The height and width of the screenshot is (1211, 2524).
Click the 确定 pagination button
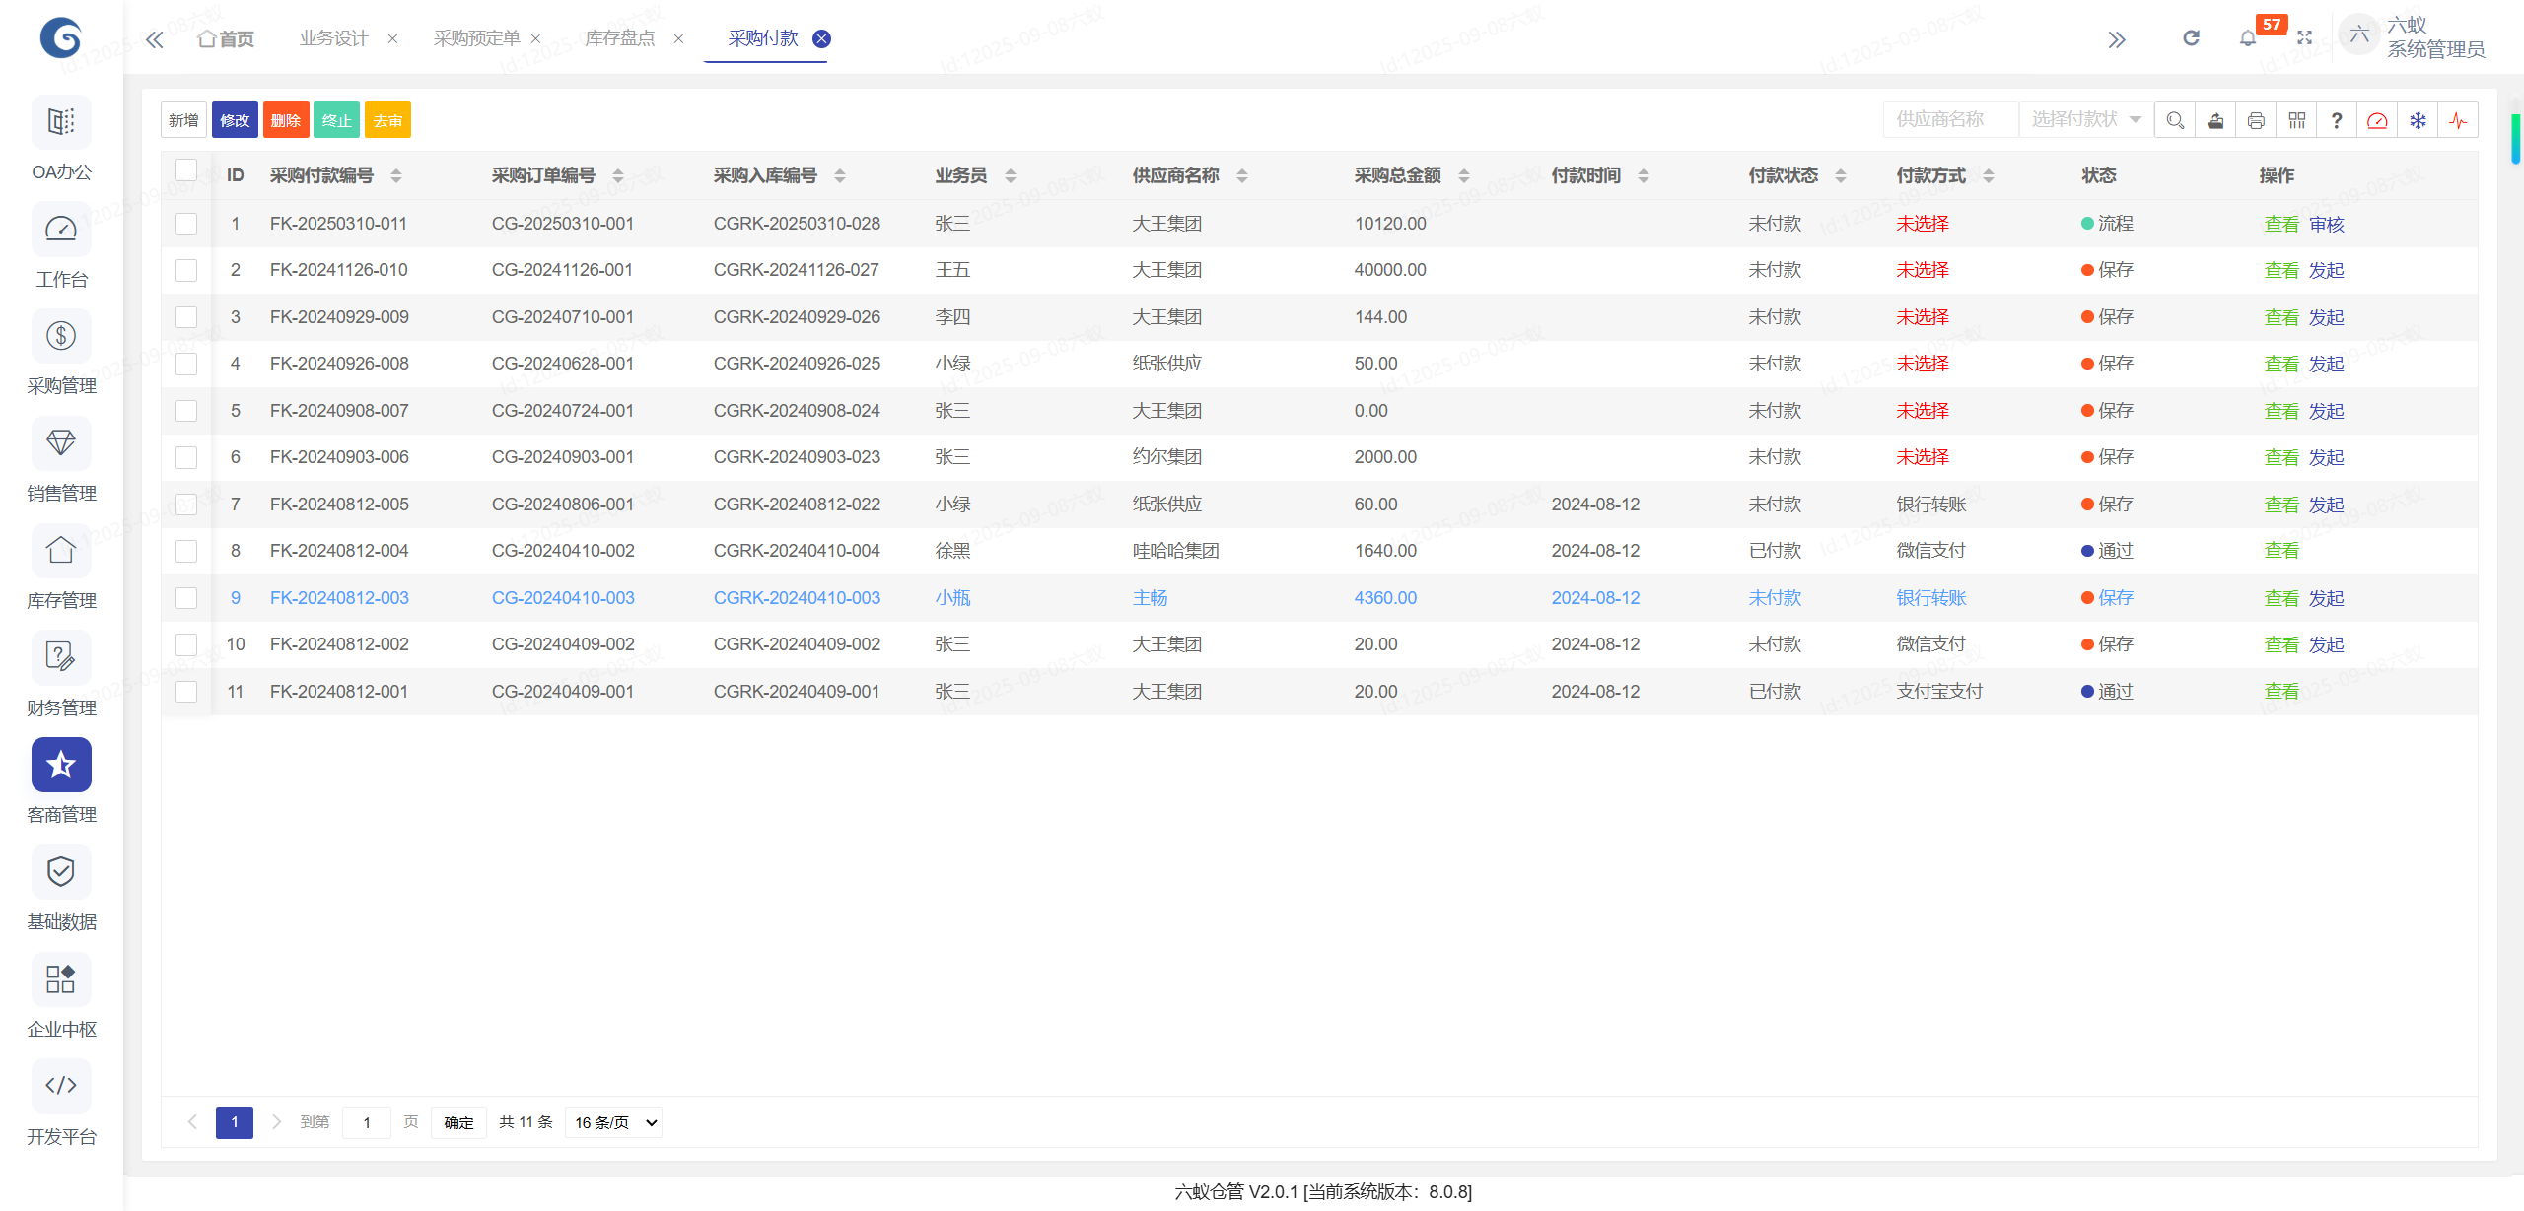tap(458, 1122)
